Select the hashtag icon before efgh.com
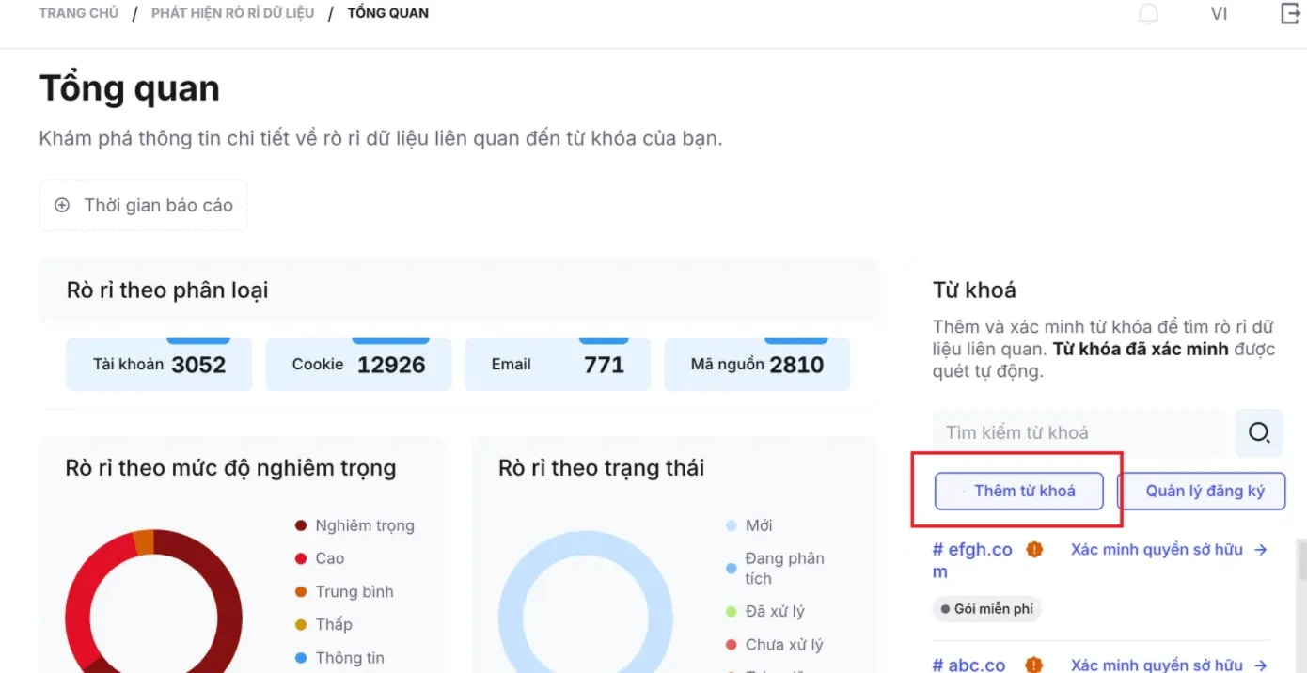 [x=939, y=548]
